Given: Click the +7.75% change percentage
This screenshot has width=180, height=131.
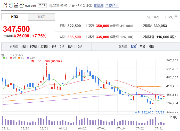Looking at the screenshot, I should tap(39, 36).
